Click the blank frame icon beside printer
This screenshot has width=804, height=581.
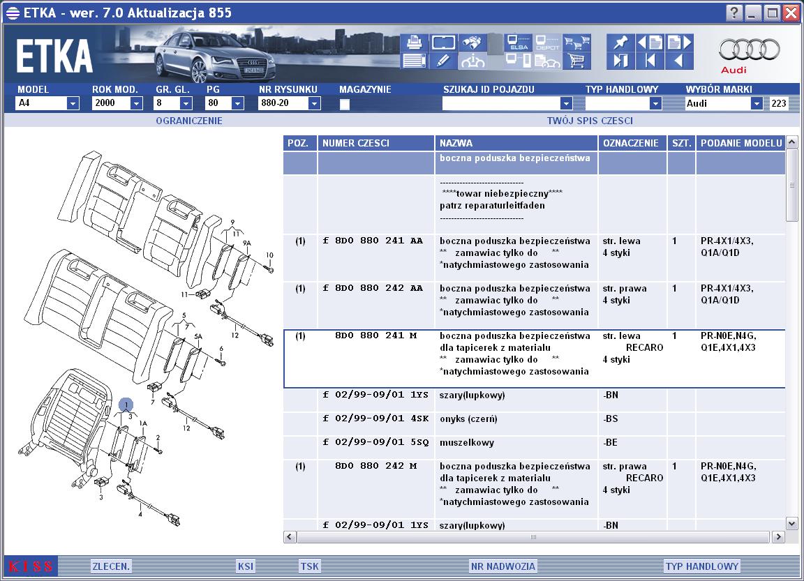(443, 43)
